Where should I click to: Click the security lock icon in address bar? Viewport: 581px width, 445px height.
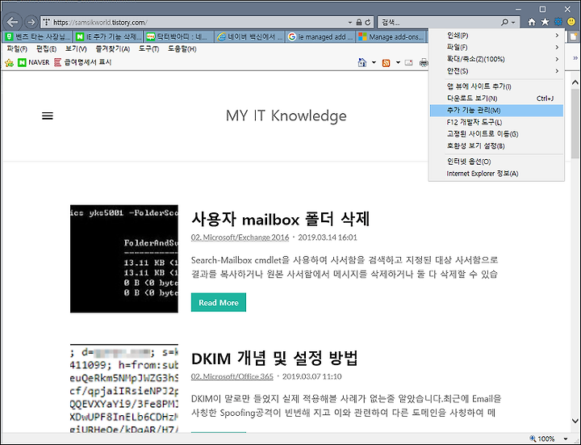pos(358,23)
